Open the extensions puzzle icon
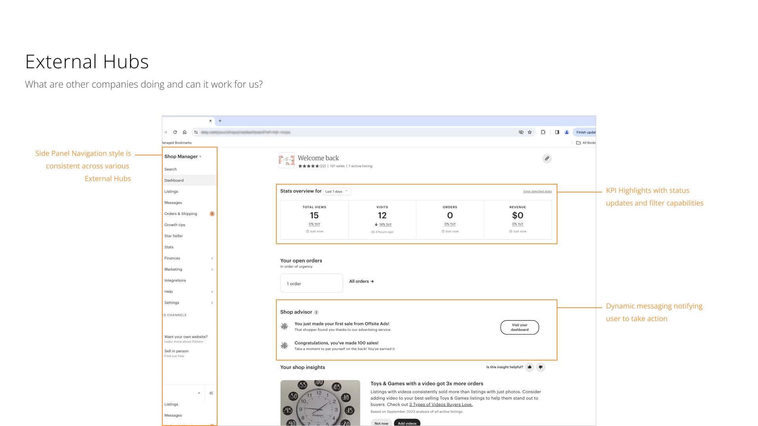This screenshot has height=426, width=758. click(x=543, y=132)
